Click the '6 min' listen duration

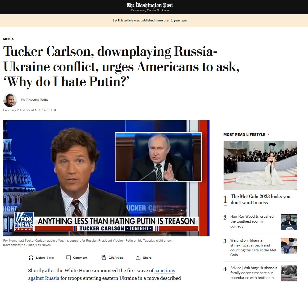50,258
